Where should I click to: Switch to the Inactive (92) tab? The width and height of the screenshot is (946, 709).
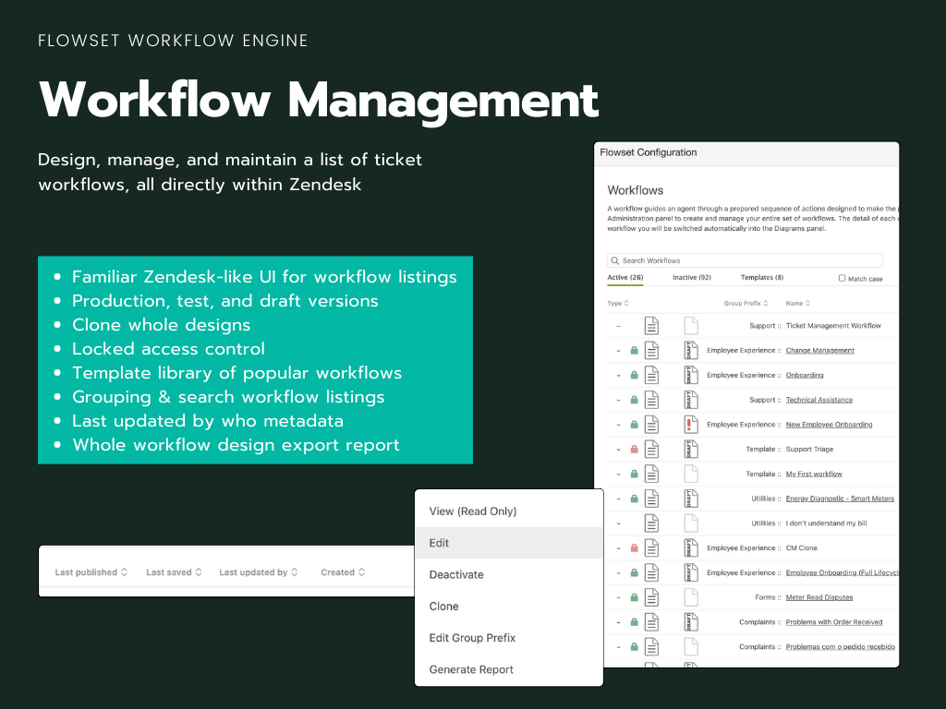point(692,278)
